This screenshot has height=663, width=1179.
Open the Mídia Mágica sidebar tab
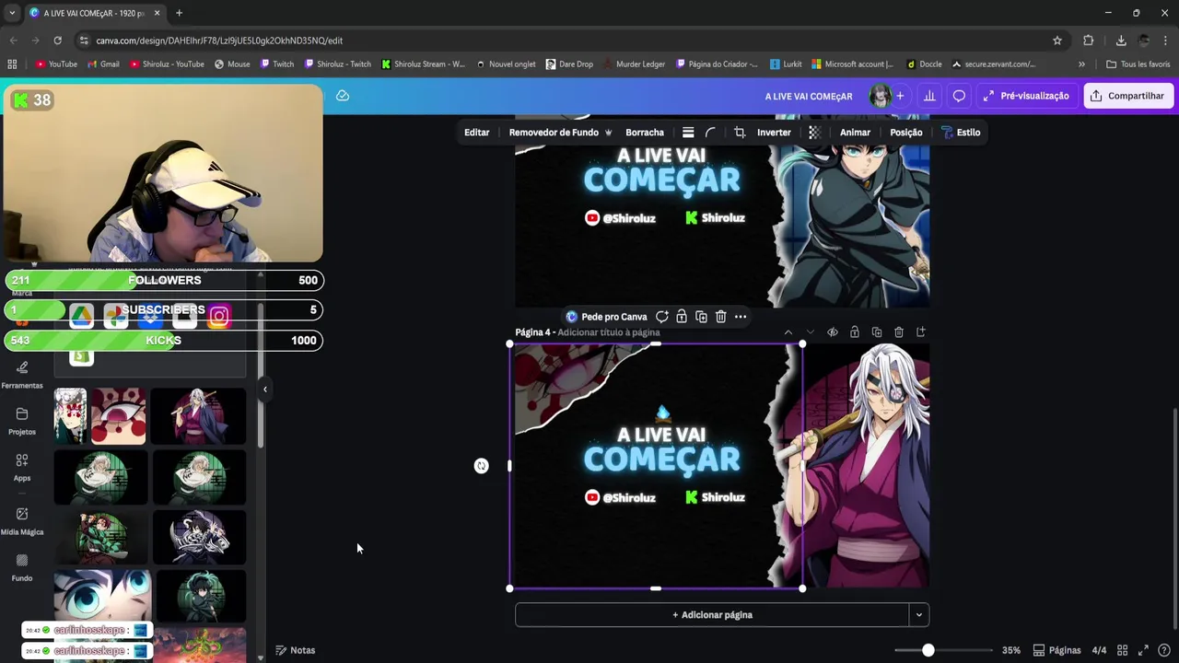22,521
